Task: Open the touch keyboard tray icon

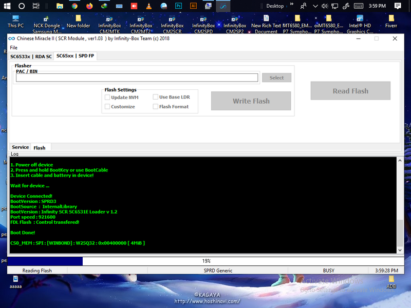Action: tap(358, 6)
